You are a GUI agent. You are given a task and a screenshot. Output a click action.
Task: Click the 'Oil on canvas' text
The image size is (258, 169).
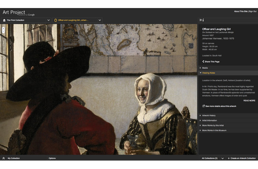[208, 44]
